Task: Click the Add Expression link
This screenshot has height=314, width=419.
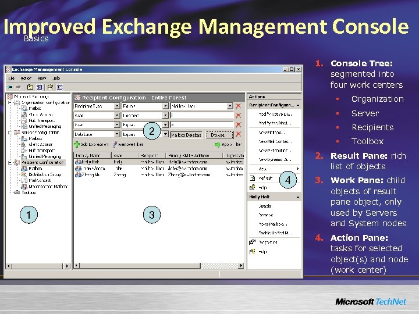Action: (x=94, y=144)
